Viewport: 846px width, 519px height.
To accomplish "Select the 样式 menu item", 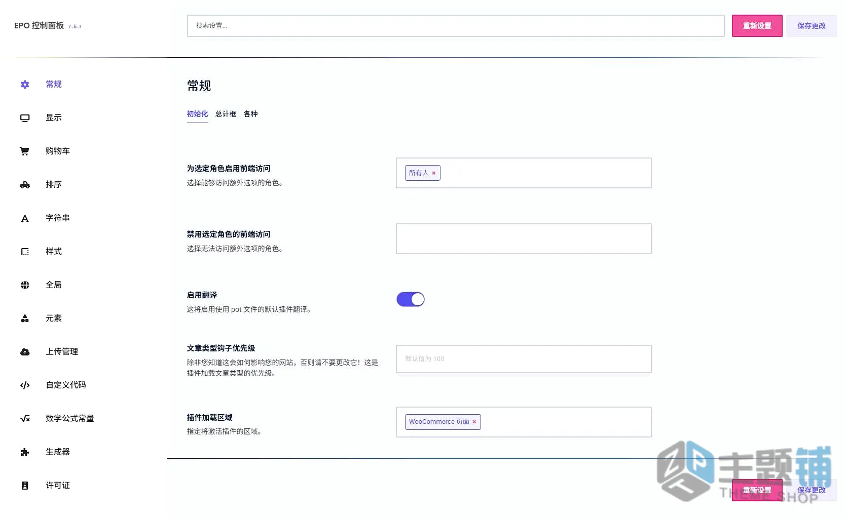I will click(54, 252).
